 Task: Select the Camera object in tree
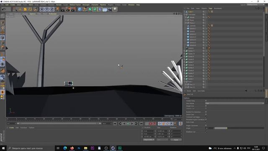[191, 48]
